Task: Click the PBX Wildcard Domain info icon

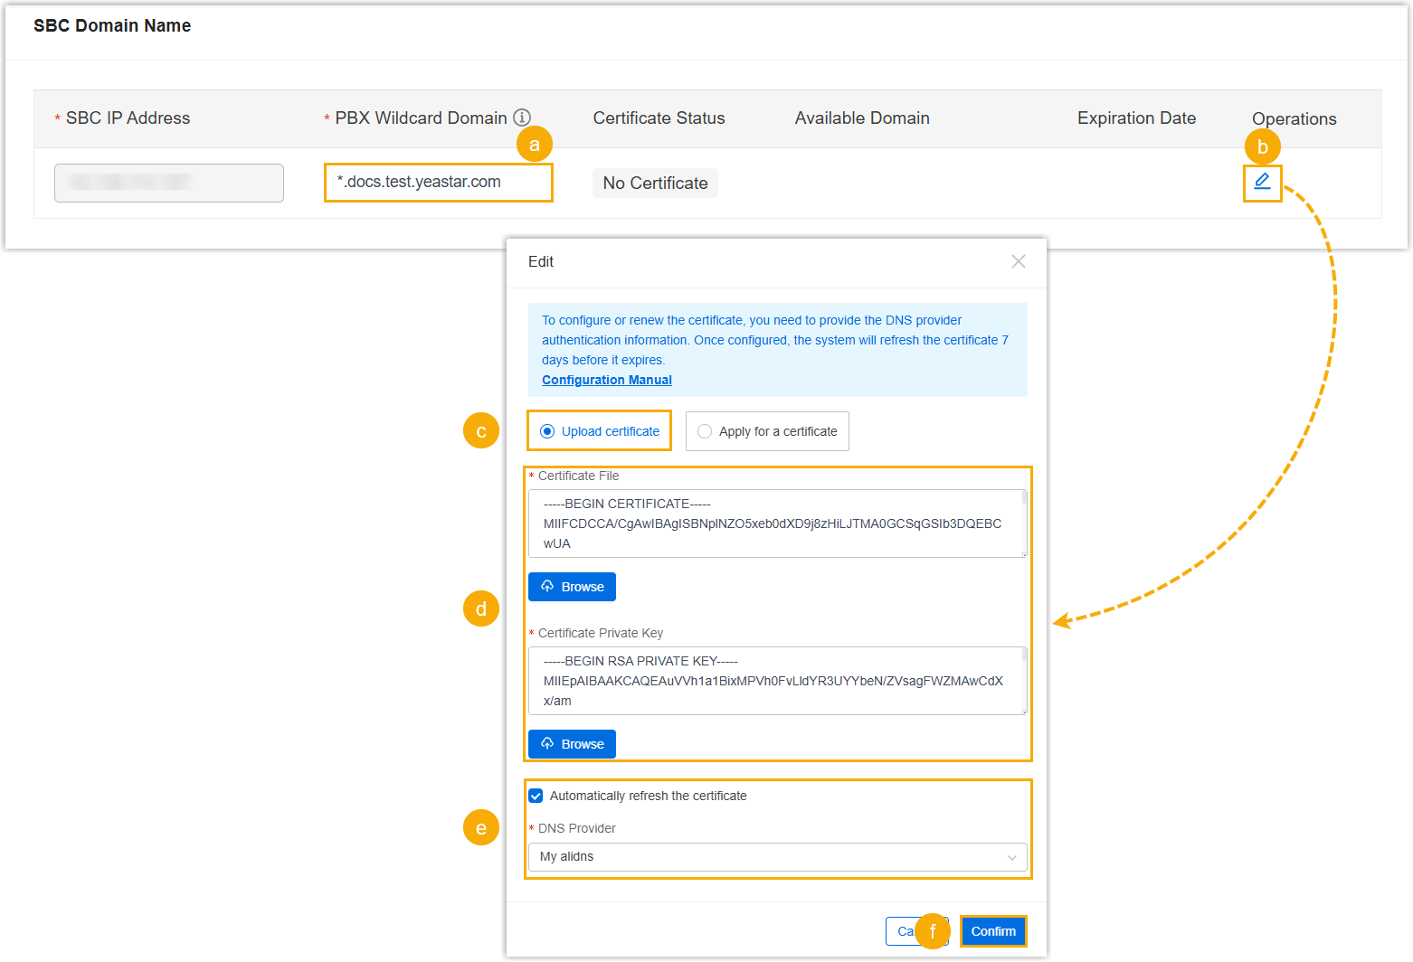Action: click(522, 118)
